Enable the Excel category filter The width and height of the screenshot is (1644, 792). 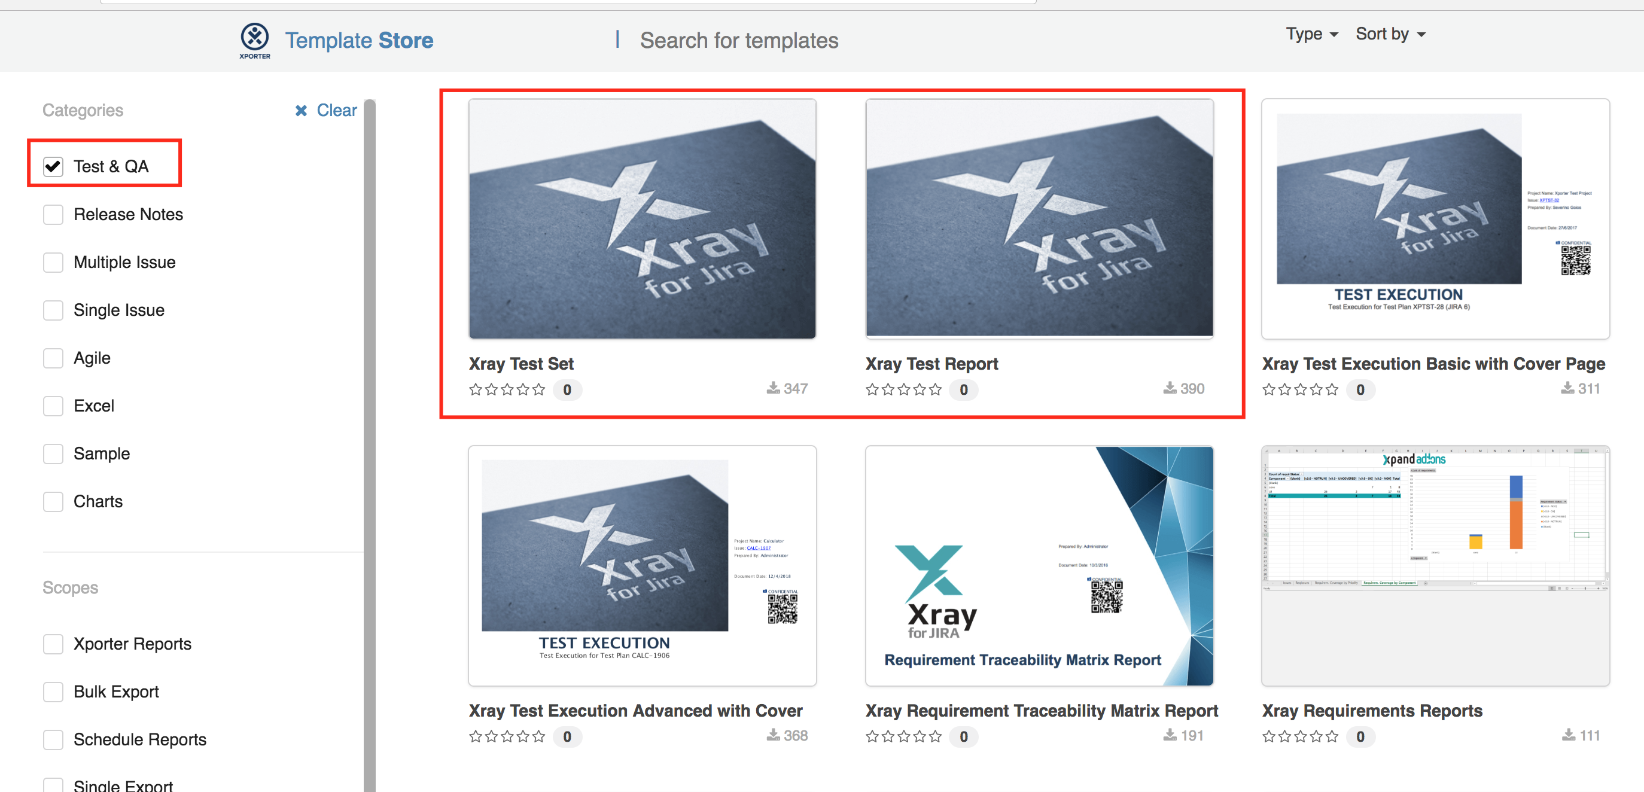[53, 406]
